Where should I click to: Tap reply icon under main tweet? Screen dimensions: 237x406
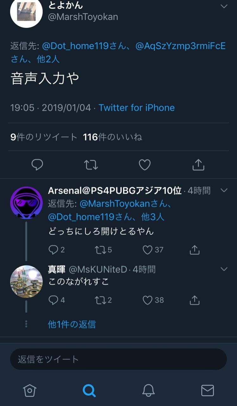pyautogui.click(x=37, y=165)
